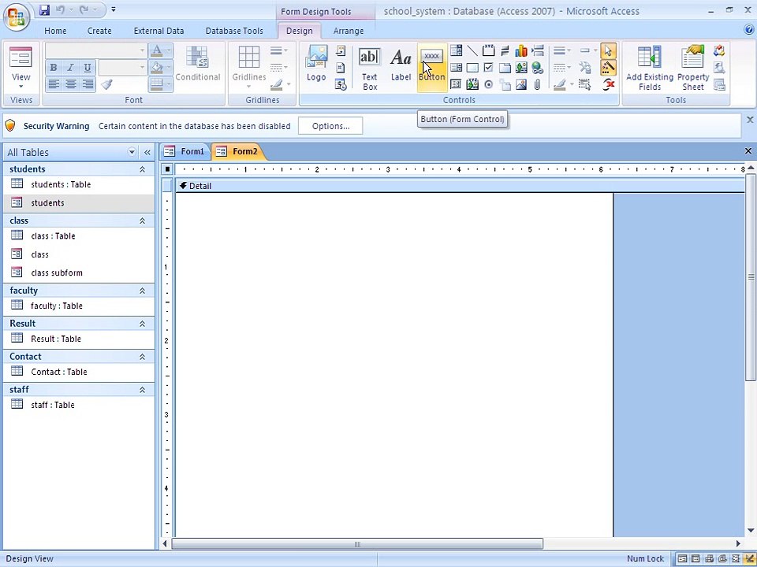Screen dimensions: 757x567
Task: Click Set Control Defaults icon
Action: pyautogui.click(x=584, y=68)
